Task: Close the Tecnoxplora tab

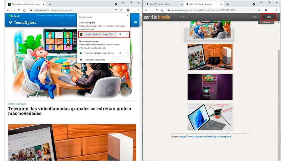Action: (43, 4)
